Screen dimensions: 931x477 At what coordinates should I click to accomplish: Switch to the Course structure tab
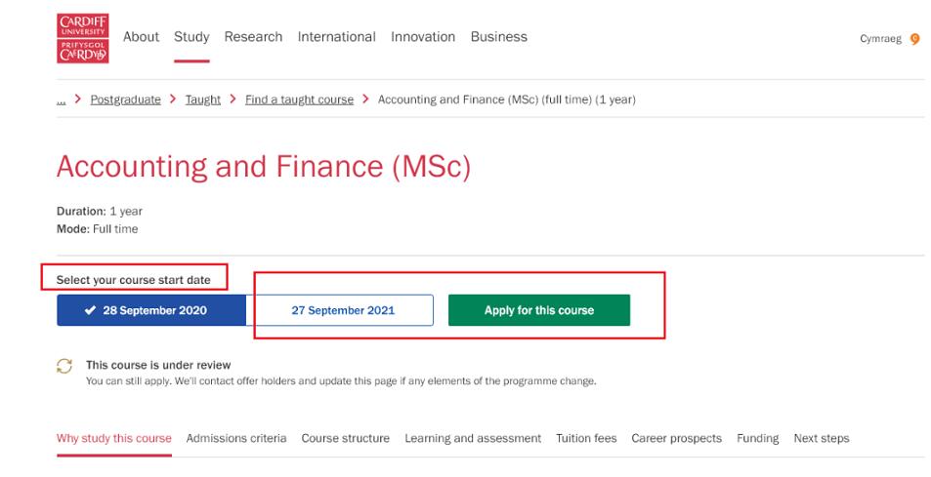click(x=345, y=438)
